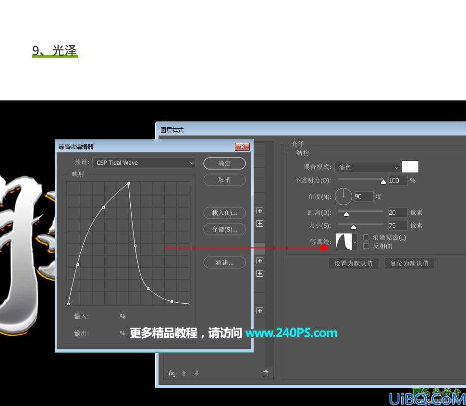The width and height of the screenshot is (466, 406).
Task: Click the bottommost plus icon in styles list
Action: [260, 311]
